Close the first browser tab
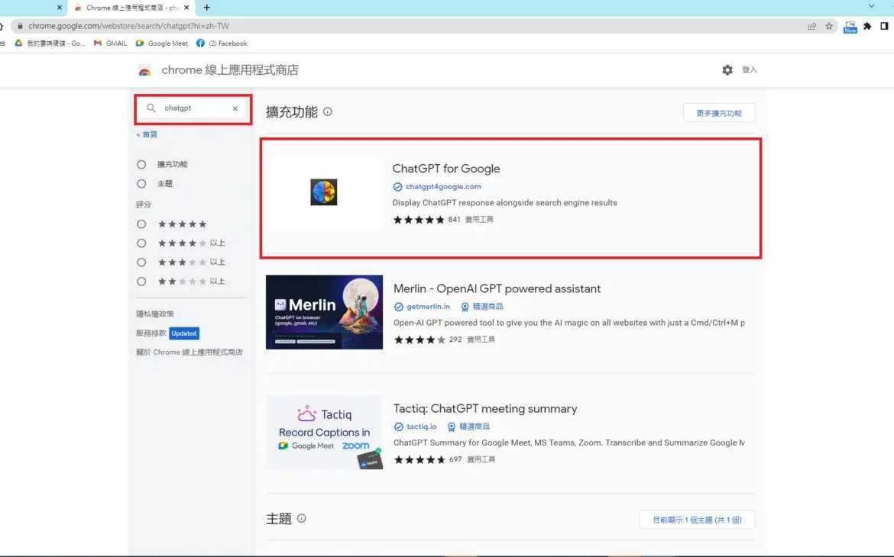894x557 pixels. point(60,8)
